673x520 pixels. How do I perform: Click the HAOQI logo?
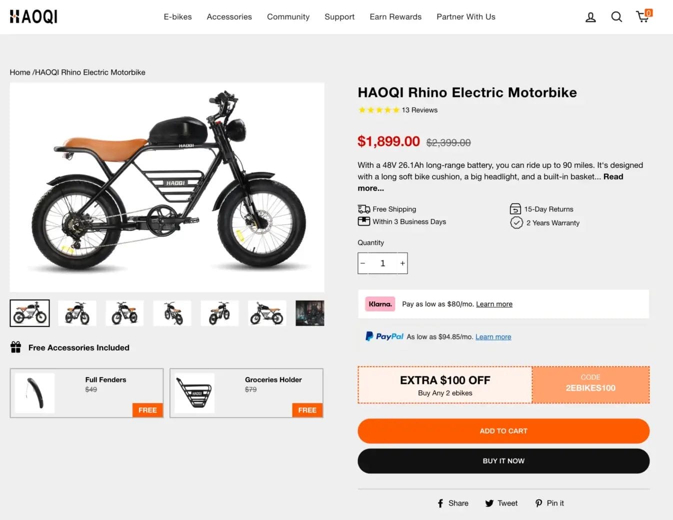tap(33, 16)
